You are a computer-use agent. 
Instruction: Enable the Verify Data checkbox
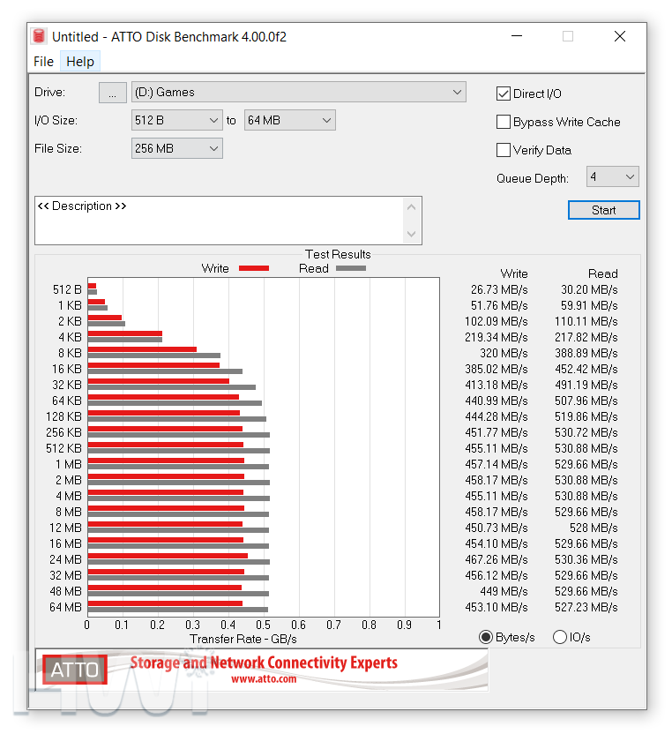pos(503,150)
